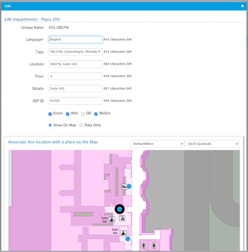Enable the QR checkbox

pos(83,114)
